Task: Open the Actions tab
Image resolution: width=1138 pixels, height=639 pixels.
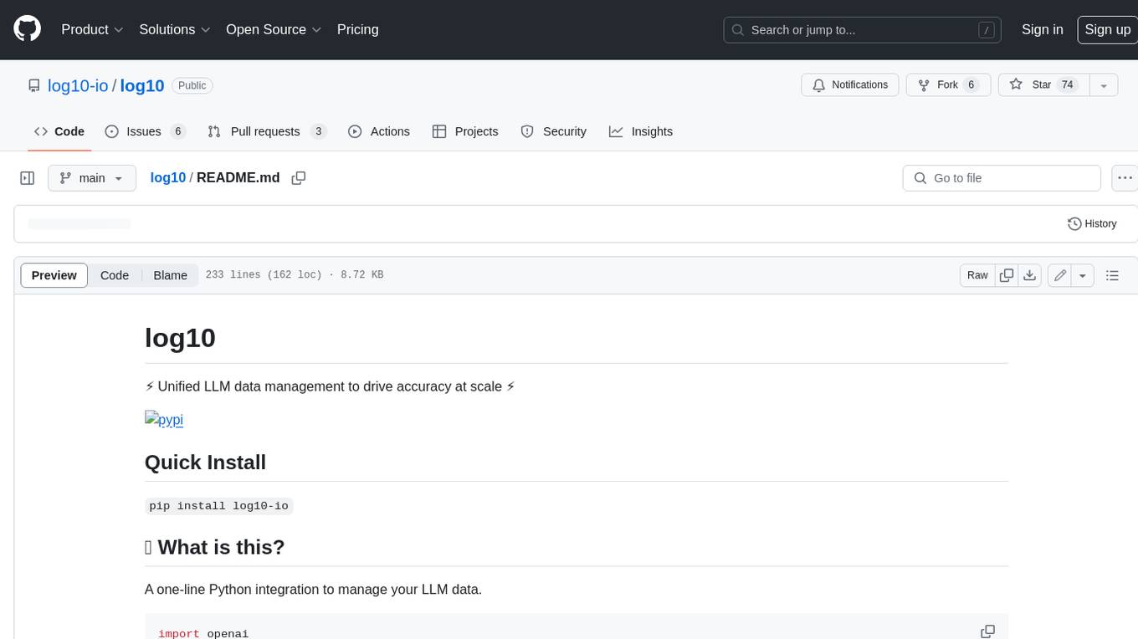Action: (x=379, y=131)
